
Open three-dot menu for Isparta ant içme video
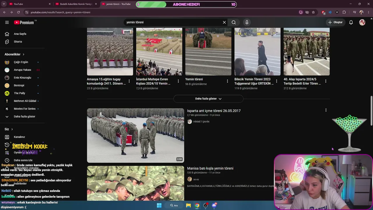point(326,110)
